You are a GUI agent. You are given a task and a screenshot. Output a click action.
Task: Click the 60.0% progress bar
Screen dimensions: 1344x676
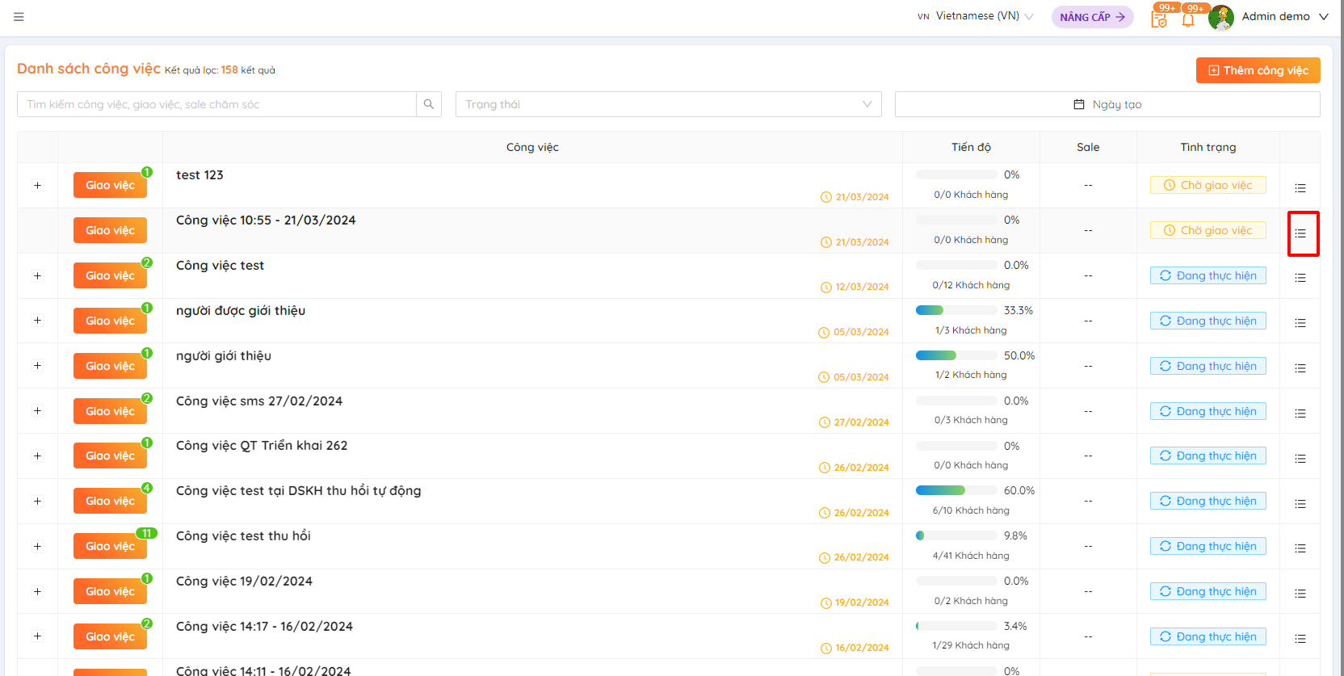956,490
